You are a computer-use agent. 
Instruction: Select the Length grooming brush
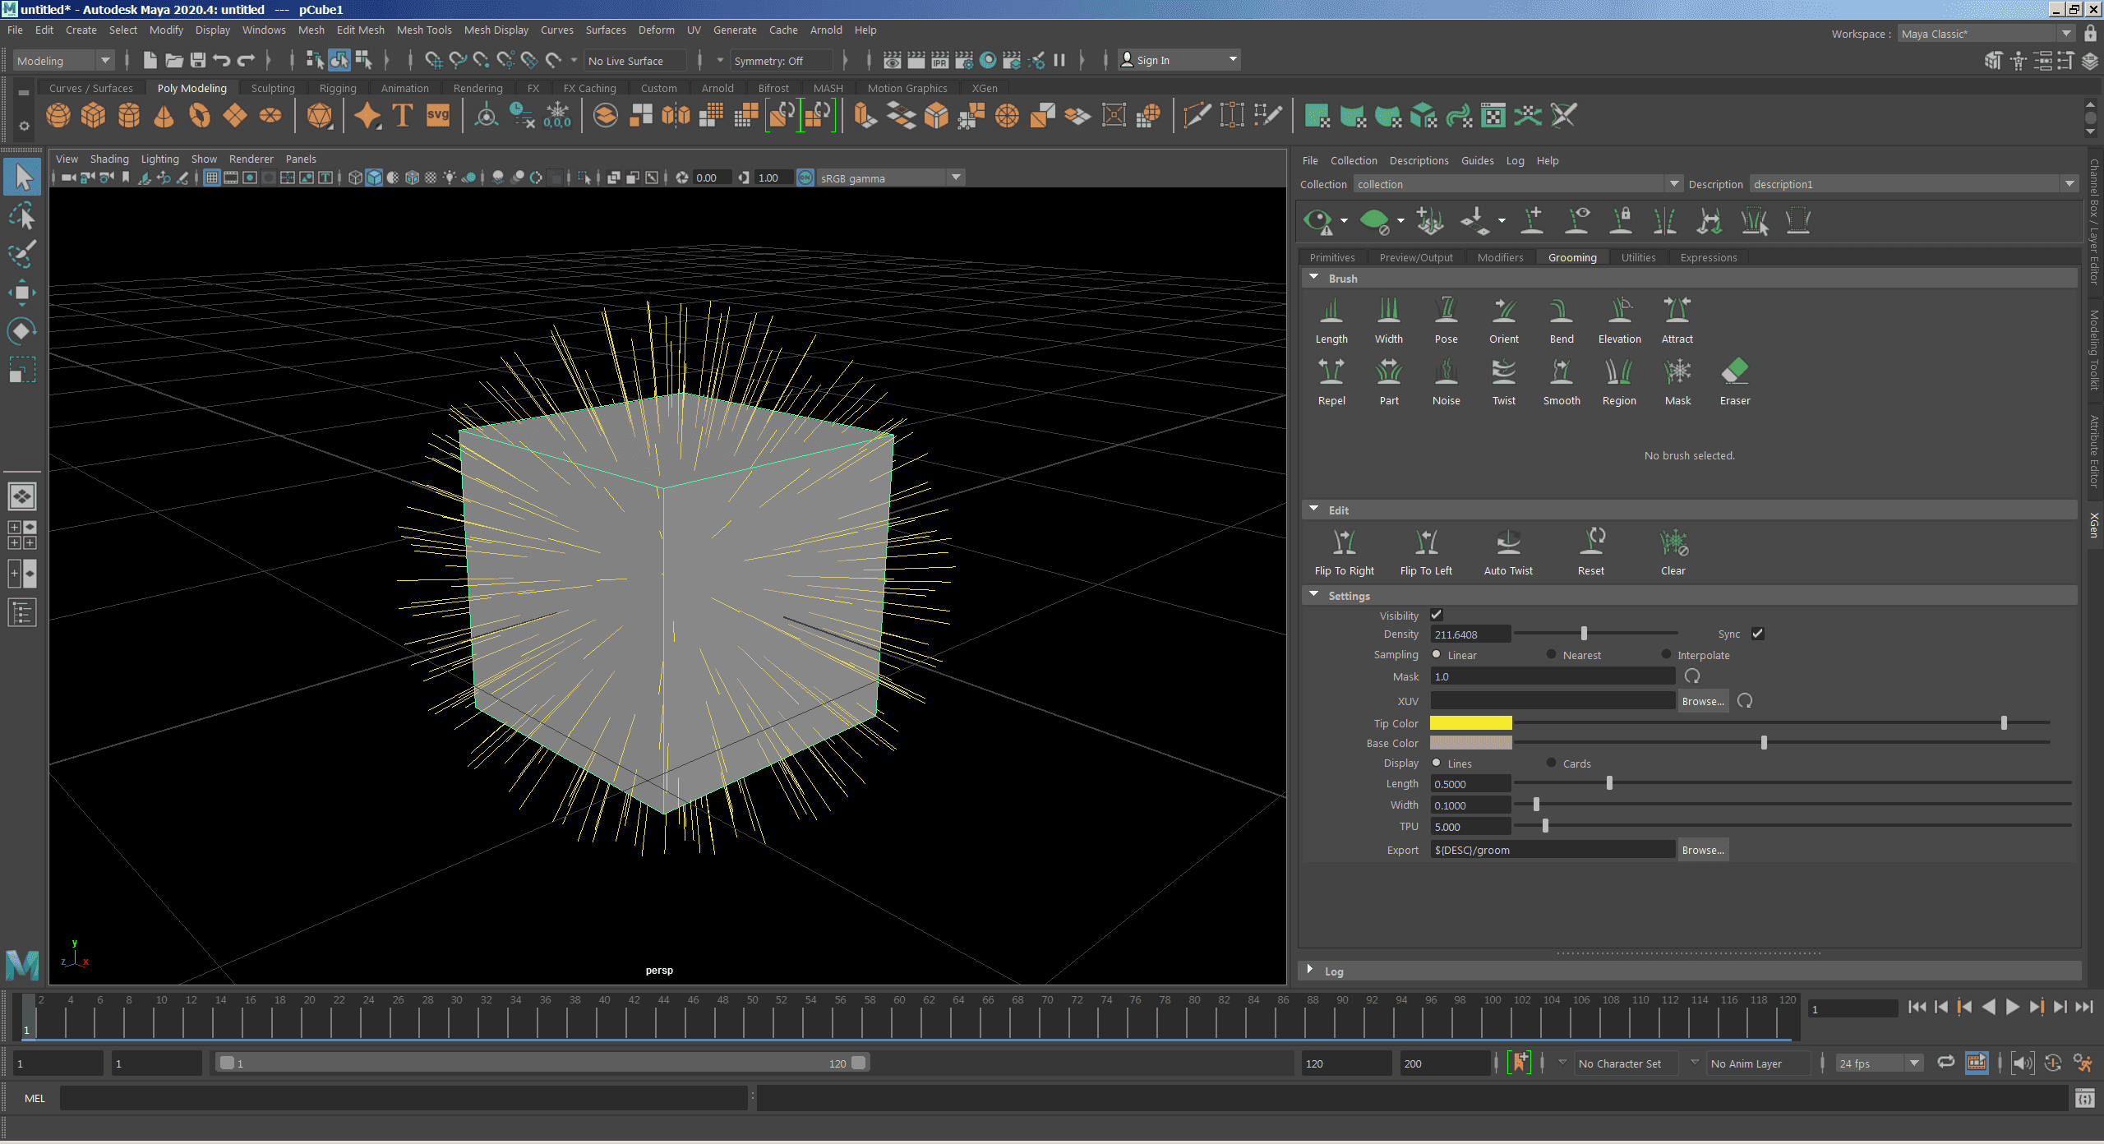pos(1331,312)
